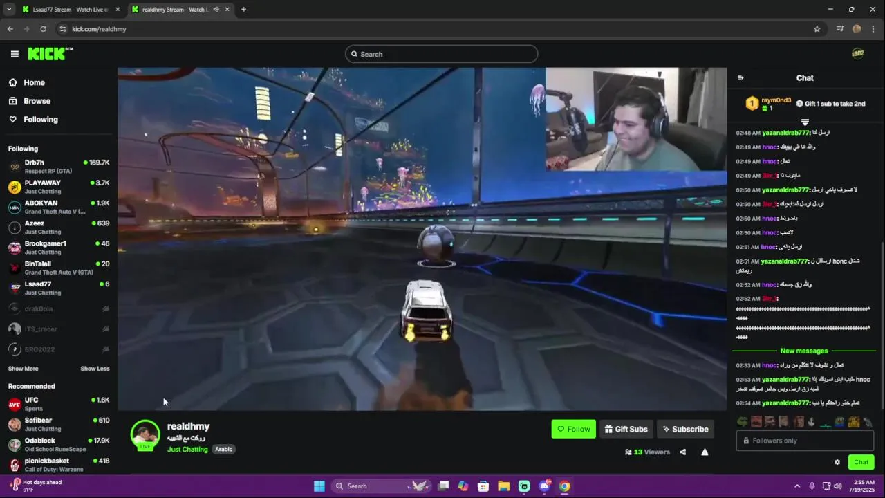
Task: Open the recommended Sofibear channel
Action: click(59, 424)
